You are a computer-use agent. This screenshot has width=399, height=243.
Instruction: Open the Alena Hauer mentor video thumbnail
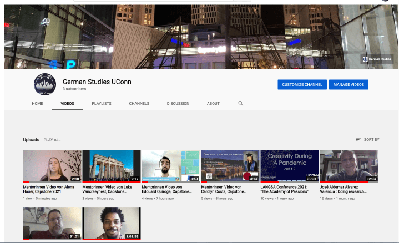(x=52, y=166)
